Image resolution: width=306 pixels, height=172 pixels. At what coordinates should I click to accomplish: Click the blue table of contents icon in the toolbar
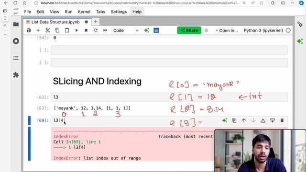156,31
